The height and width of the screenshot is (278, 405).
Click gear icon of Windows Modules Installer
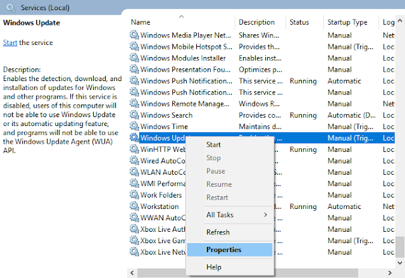tap(134, 58)
